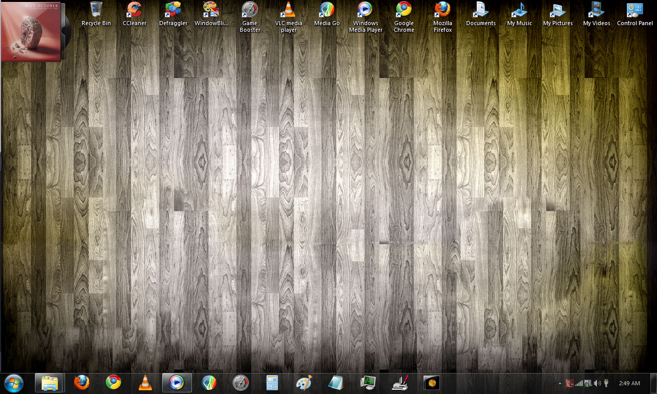Screen dimensions: 657x394
Task: Open the volume speaker tray icon
Action: click(597, 383)
